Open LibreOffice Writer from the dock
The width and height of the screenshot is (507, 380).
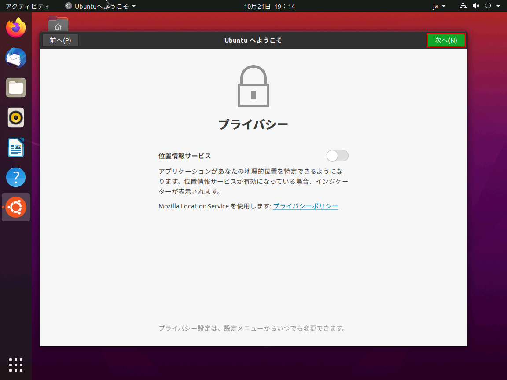pyautogui.click(x=16, y=147)
